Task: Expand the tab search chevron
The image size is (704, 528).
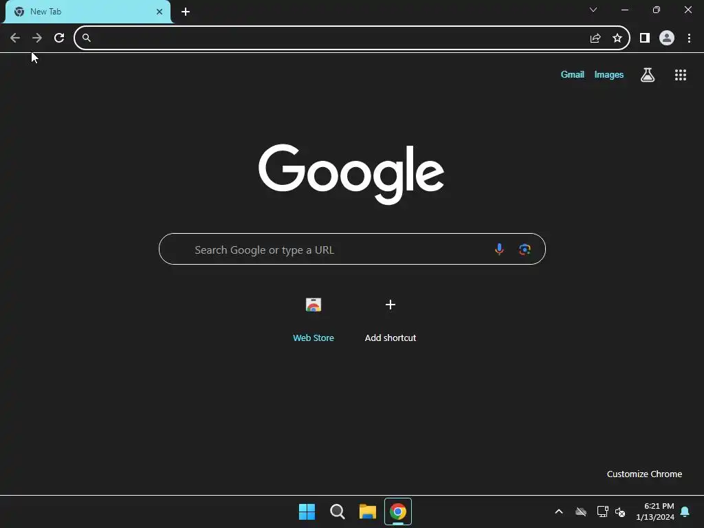Action: (593, 10)
